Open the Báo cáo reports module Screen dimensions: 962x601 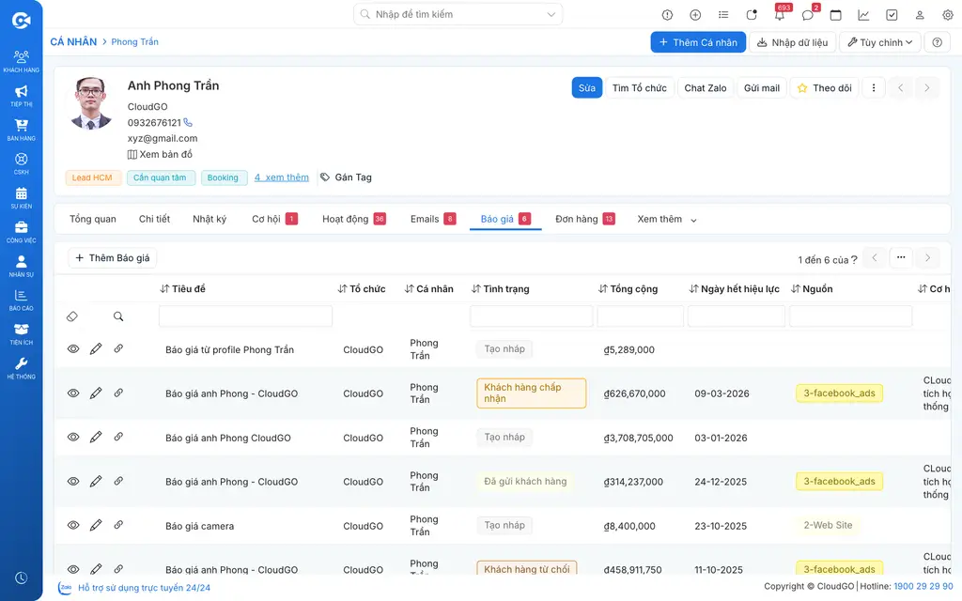(x=21, y=300)
